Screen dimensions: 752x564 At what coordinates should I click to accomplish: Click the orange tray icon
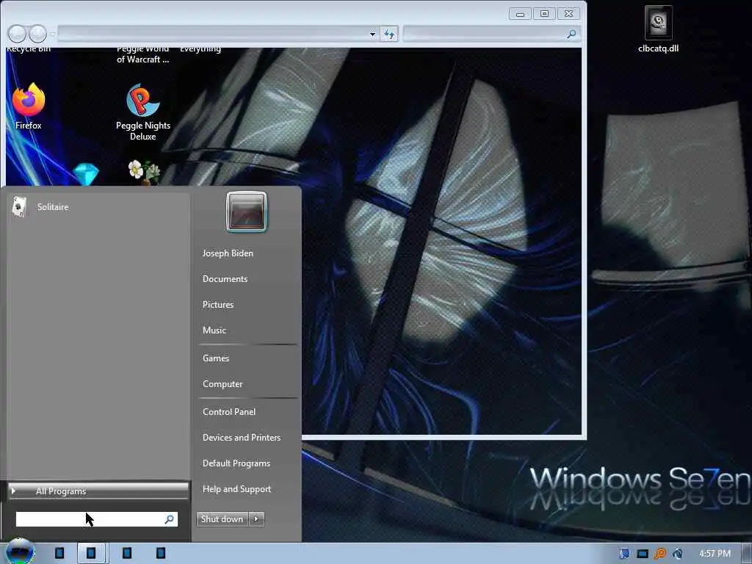[660, 554]
